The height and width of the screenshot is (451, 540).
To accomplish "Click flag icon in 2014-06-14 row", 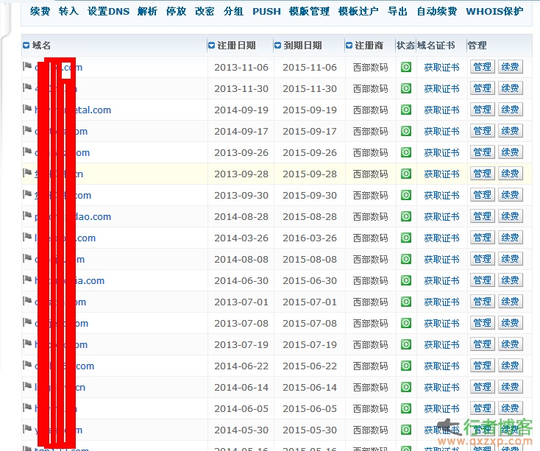I will click(27, 386).
